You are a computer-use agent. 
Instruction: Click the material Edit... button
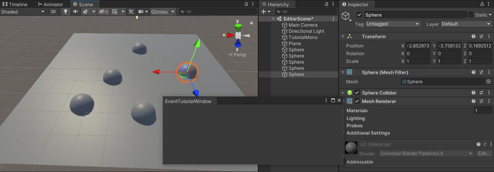tap(484, 153)
